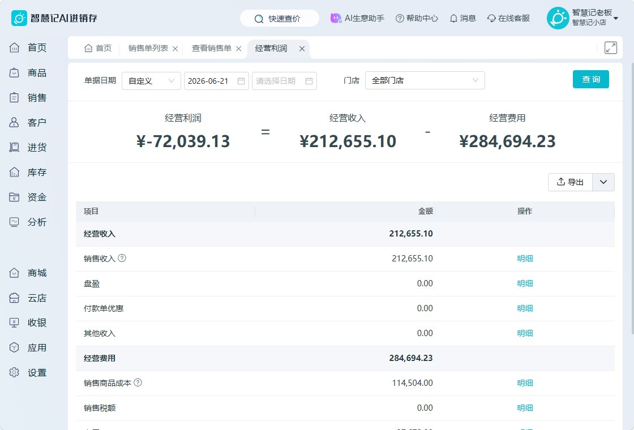Open the 收银 sidebar icon
Image resolution: width=634 pixels, height=430 pixels.
coord(14,322)
